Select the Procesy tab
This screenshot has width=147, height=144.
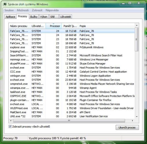tap(23, 16)
